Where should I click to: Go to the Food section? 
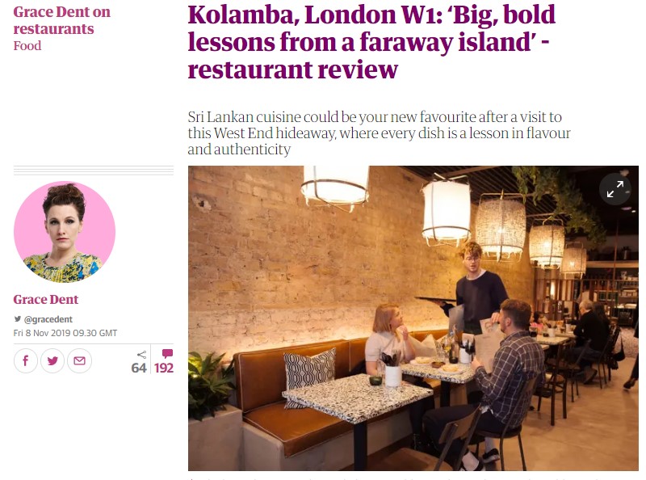click(27, 45)
